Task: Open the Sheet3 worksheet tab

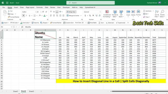Action: [31, 91]
